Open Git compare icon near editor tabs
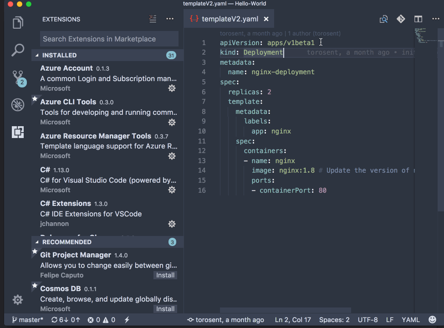 click(x=400, y=19)
